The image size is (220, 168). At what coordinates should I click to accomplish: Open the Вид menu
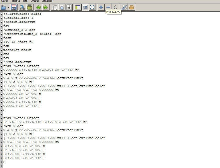click(x=25, y=1)
